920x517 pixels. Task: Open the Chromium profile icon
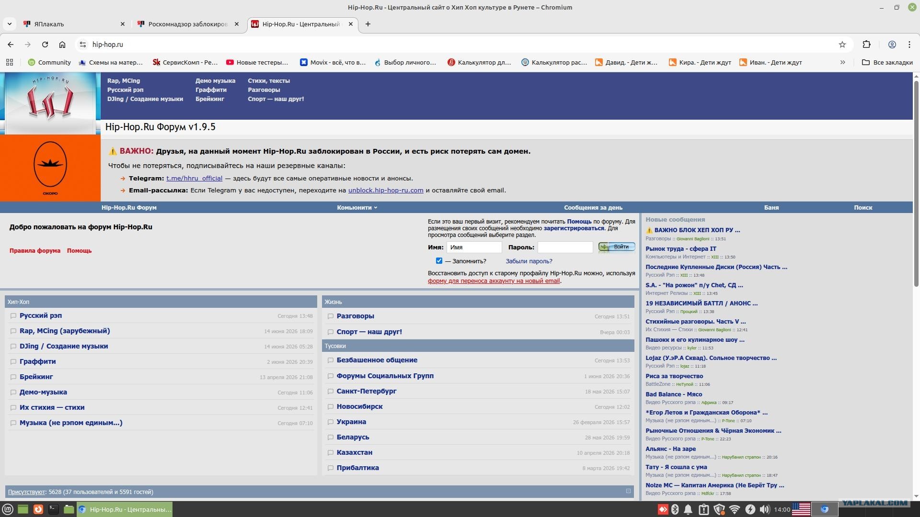point(892,45)
